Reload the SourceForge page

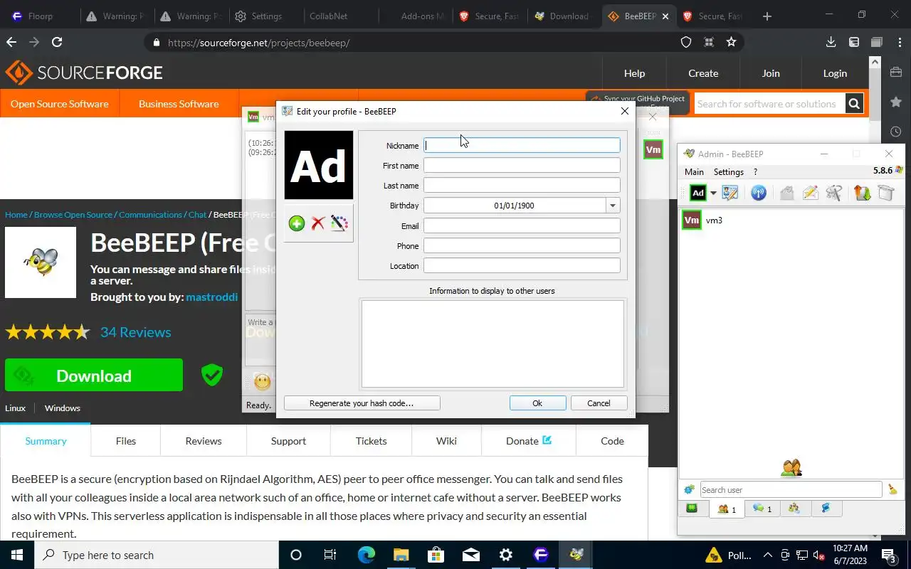(x=57, y=42)
